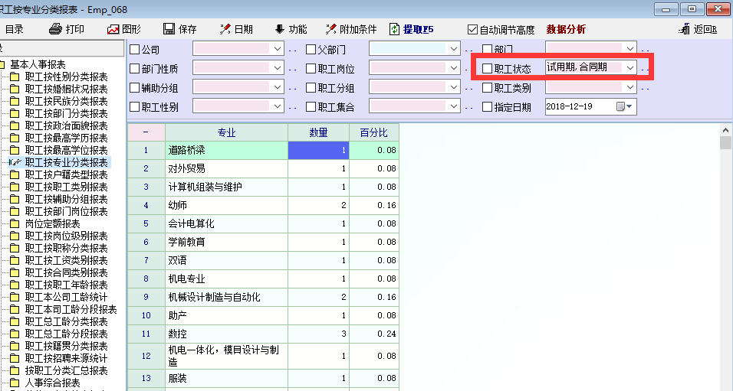This screenshot has width=733, height=391.
Task: Select 职工按性别分类报表 in the tree
Action: [66, 77]
